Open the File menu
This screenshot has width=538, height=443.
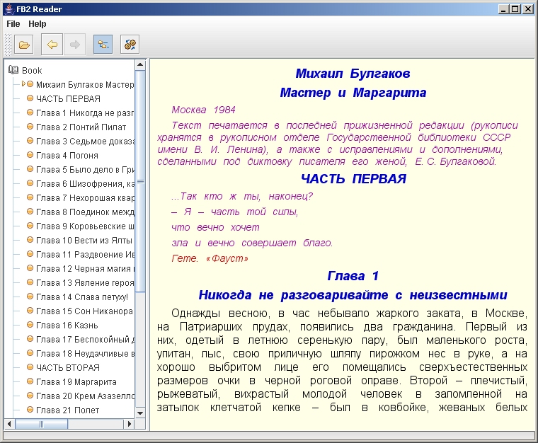click(x=13, y=24)
